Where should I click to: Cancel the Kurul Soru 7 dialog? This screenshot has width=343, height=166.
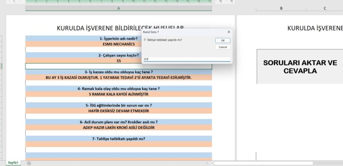[223, 47]
